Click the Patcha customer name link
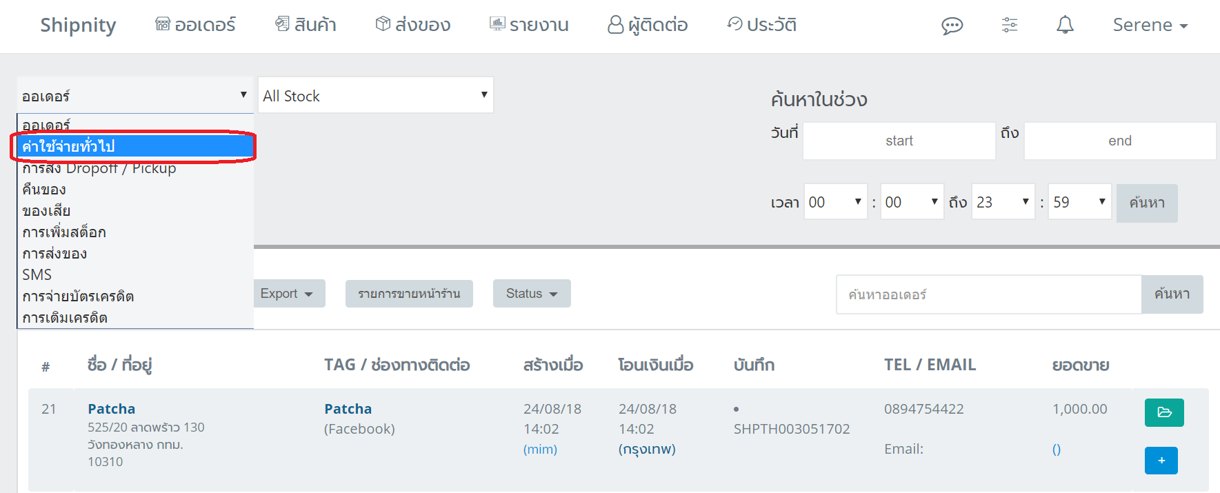This screenshot has width=1220, height=493. [x=112, y=409]
